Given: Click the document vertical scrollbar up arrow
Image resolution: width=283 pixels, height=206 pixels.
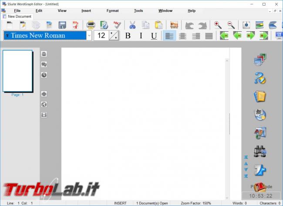Looking at the screenshot, I should pos(227,61).
